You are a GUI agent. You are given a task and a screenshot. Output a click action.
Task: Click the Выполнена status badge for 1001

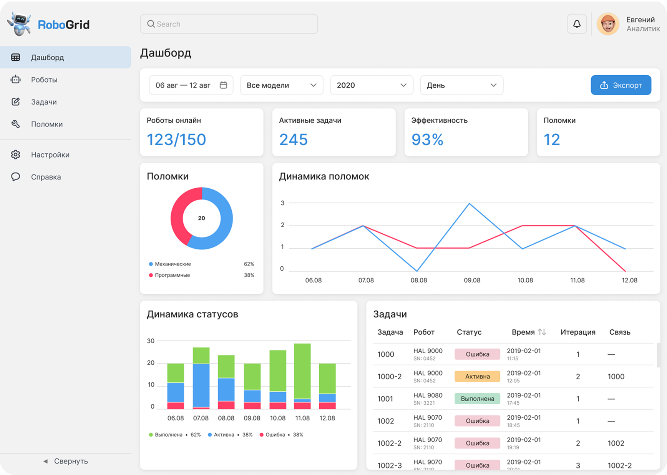click(478, 399)
